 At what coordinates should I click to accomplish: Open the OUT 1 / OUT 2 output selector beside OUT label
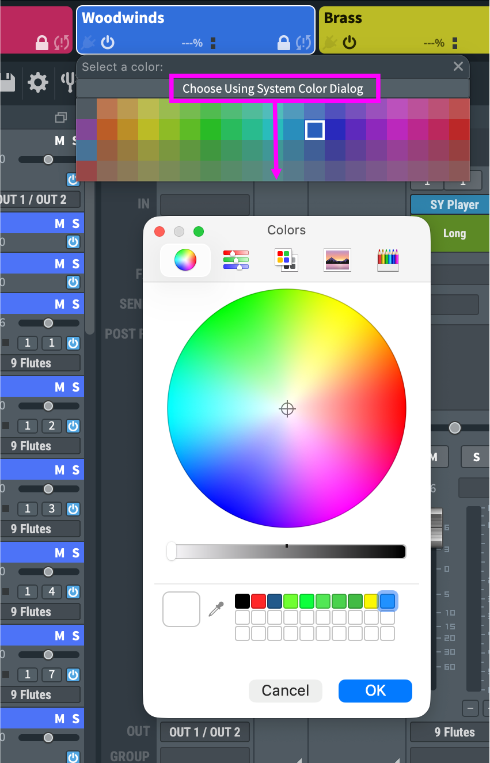(204, 732)
